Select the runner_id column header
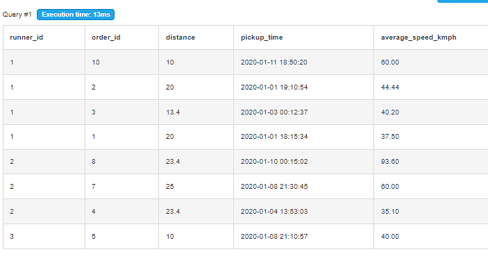The height and width of the screenshot is (261, 488). pos(44,37)
